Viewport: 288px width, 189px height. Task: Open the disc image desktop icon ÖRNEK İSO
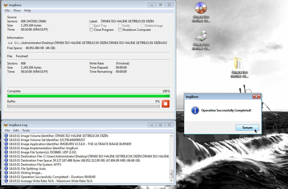pos(201,12)
